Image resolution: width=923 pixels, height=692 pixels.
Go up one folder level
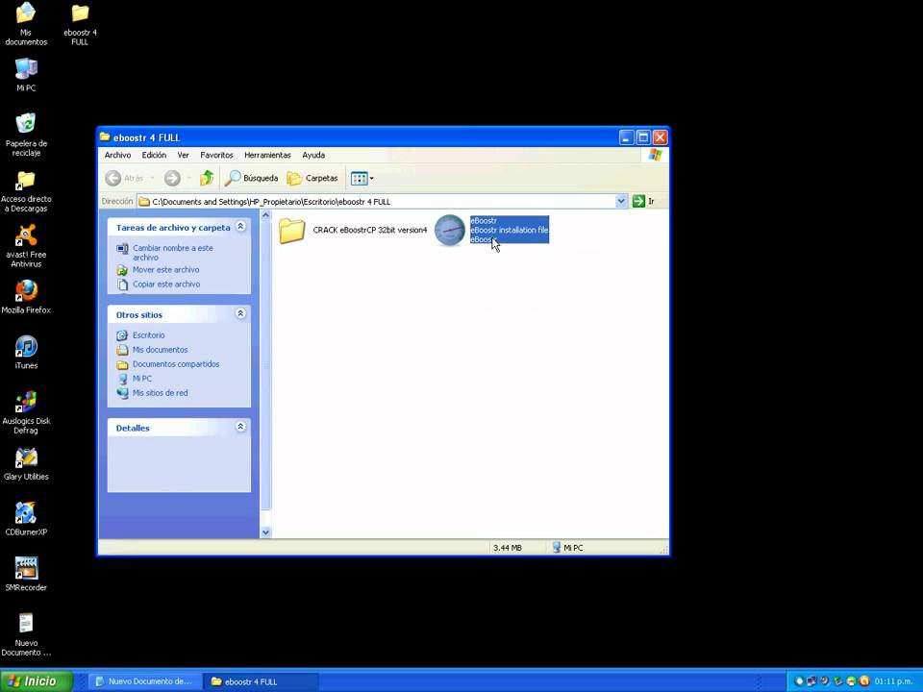click(x=207, y=178)
